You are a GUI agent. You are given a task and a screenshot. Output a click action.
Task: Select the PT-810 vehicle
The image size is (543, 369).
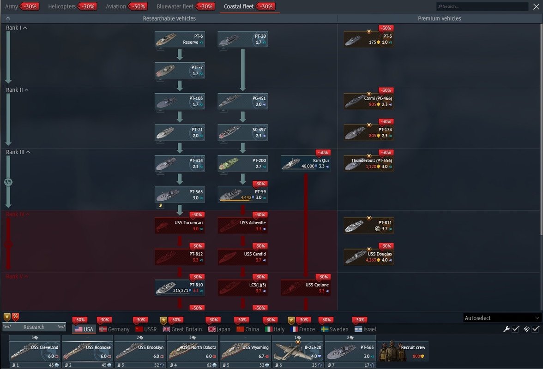point(180,288)
